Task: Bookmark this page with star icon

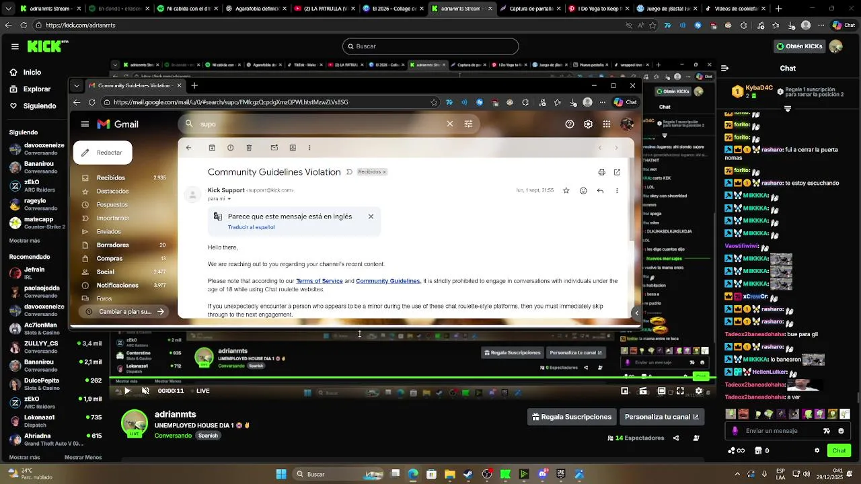Action: (x=652, y=25)
